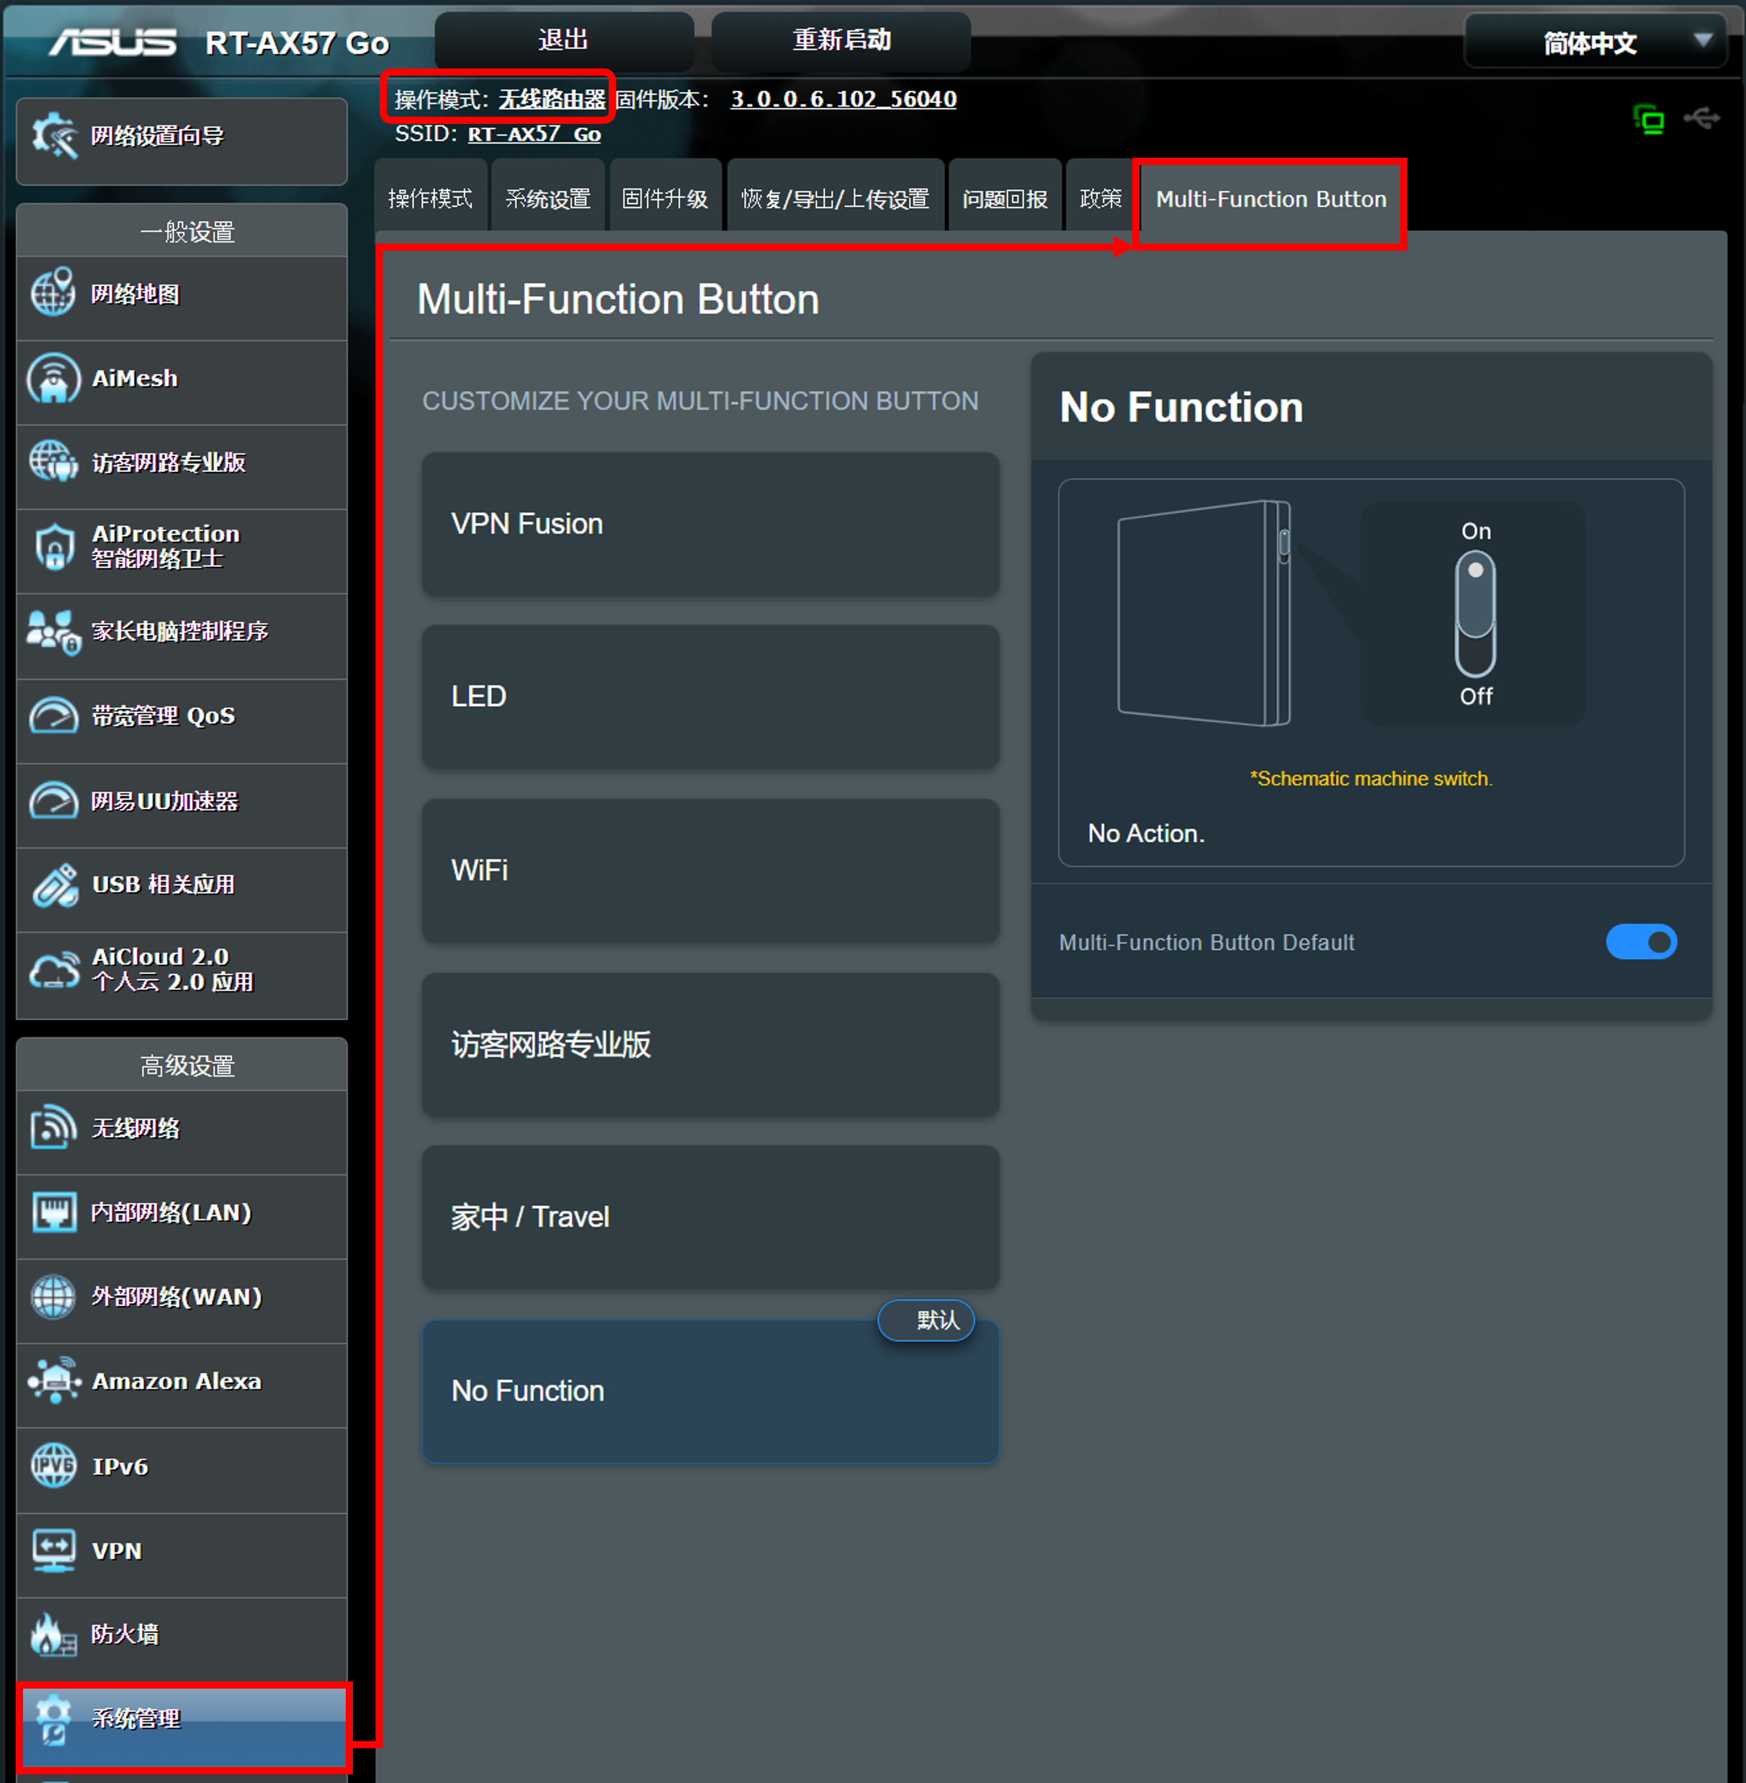Click the 网易UU加速器 icon
Image resolution: width=1746 pixels, height=1783 pixels.
(53, 800)
